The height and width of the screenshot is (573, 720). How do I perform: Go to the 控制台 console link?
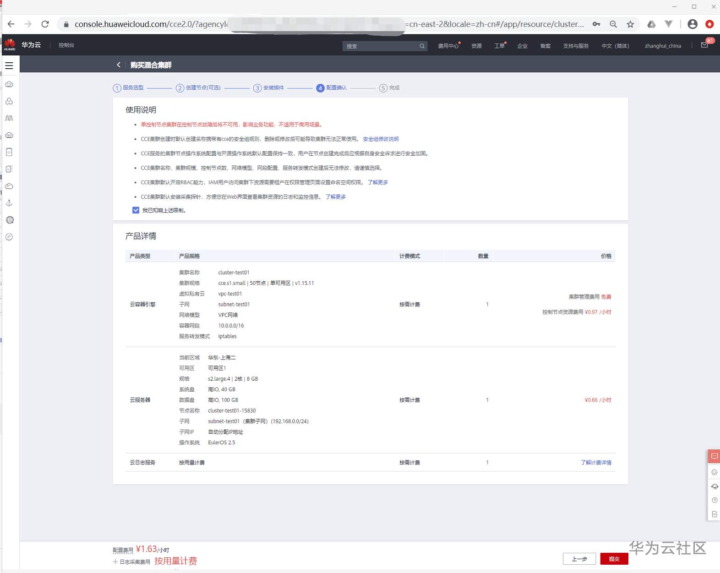click(x=66, y=45)
